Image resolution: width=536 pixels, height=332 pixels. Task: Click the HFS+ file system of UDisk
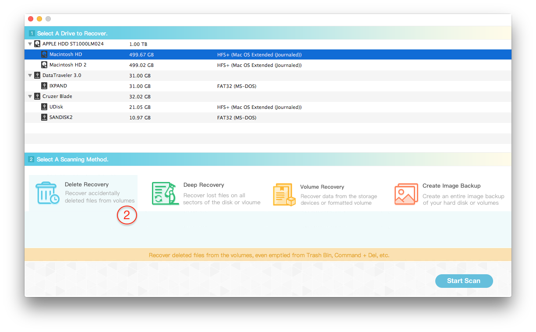[259, 107]
